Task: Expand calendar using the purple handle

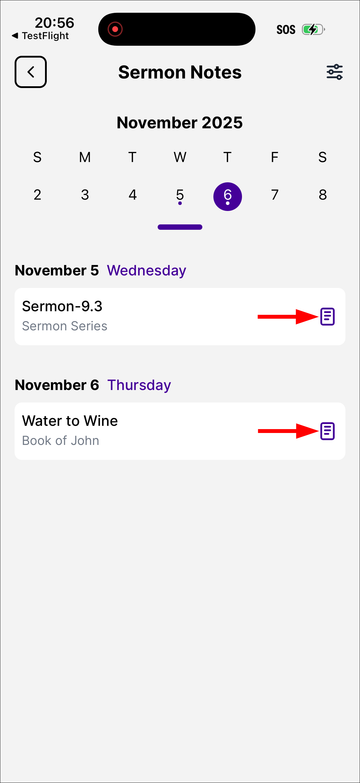Action: pyautogui.click(x=180, y=227)
